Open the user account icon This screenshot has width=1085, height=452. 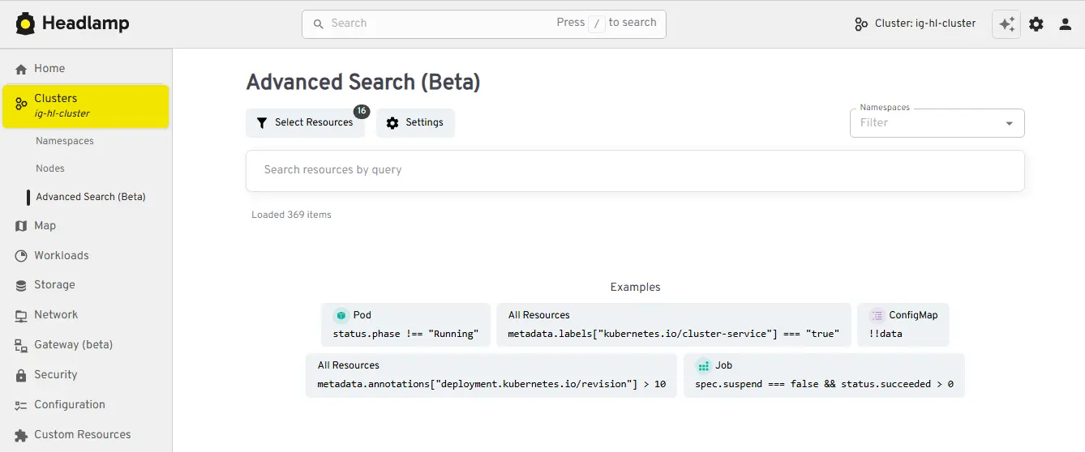(x=1066, y=24)
